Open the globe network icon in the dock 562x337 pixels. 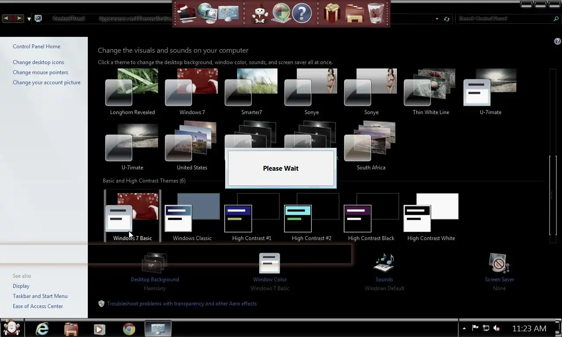coord(206,13)
